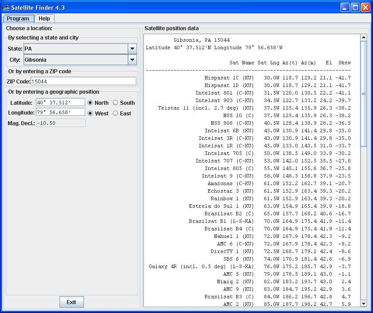Click the 'Intelsat 801 (C-KU)' entry
Viewport: 373px width, 313px height.
[x=225, y=93]
